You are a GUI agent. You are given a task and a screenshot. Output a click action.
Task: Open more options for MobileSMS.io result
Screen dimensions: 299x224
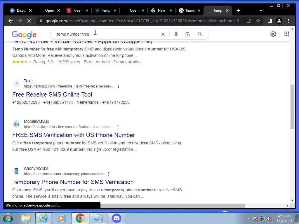pyautogui.click(x=118, y=127)
